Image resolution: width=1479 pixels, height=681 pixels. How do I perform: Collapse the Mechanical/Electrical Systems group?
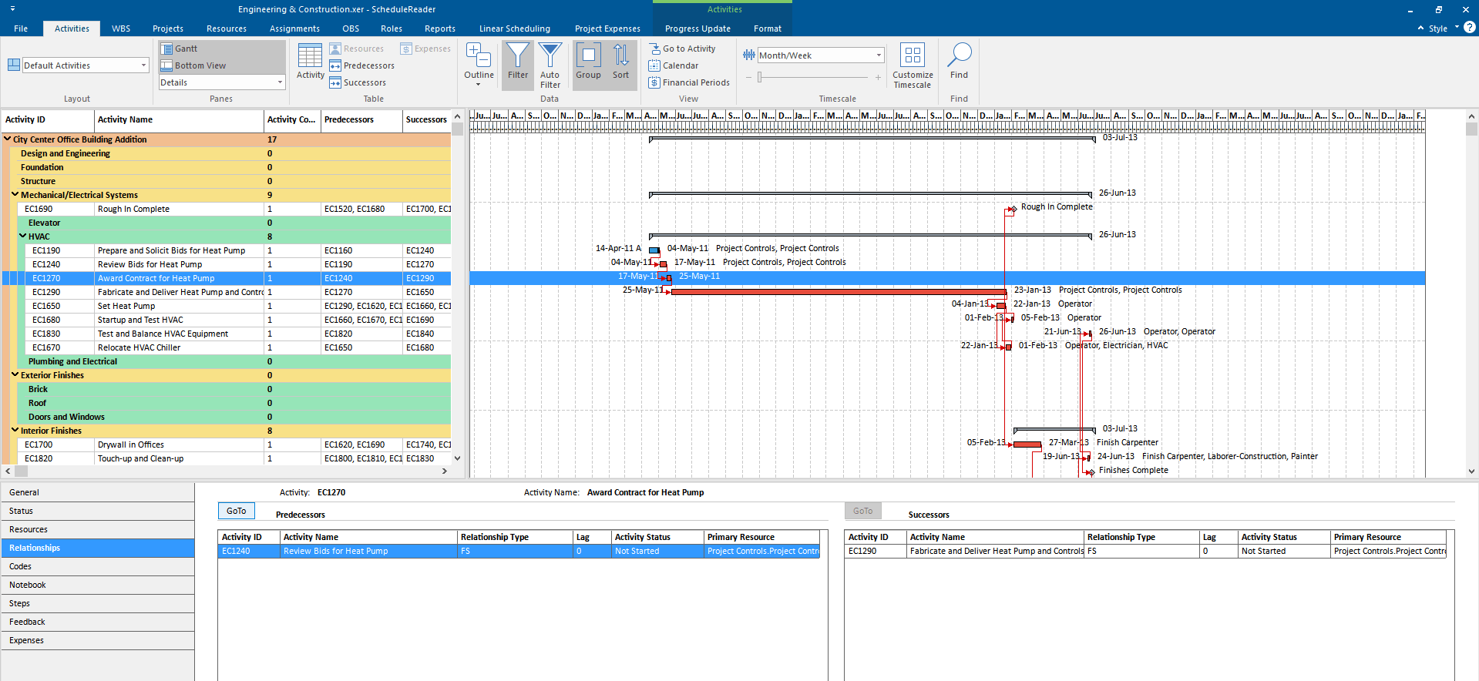(x=15, y=195)
